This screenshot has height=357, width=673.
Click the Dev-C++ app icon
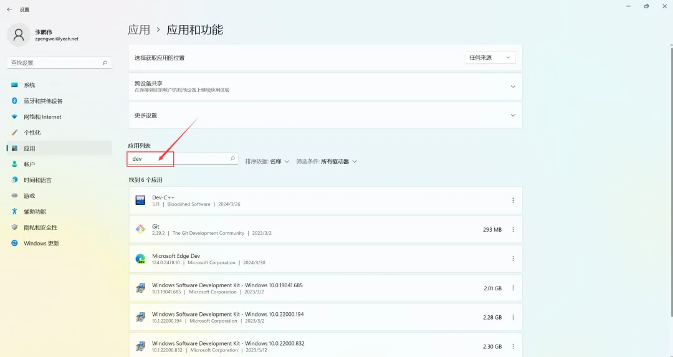pos(140,201)
